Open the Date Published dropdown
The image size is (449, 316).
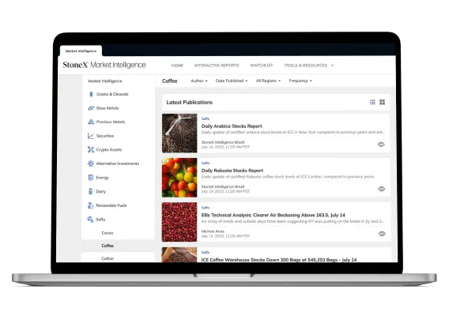click(232, 81)
